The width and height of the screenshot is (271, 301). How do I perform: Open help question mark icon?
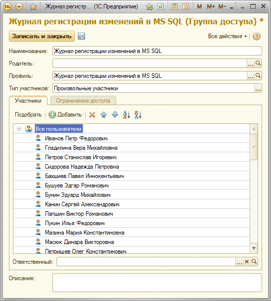coord(257,36)
